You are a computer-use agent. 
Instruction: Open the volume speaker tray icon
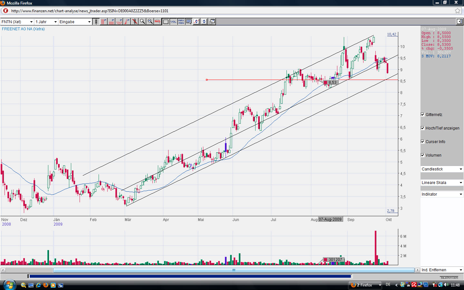(446, 285)
